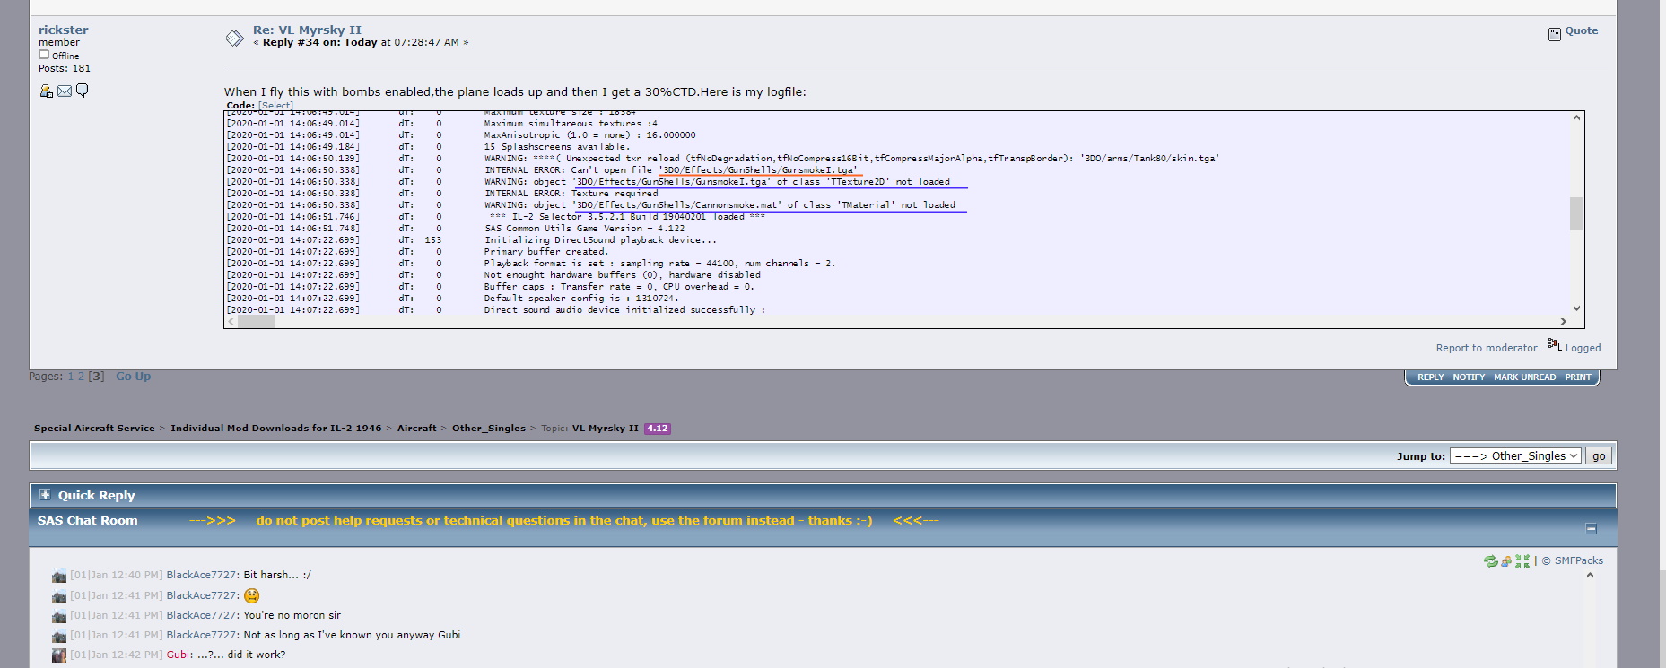
Task: Collapse the SAS Chat Room panel
Action: [x=1592, y=529]
